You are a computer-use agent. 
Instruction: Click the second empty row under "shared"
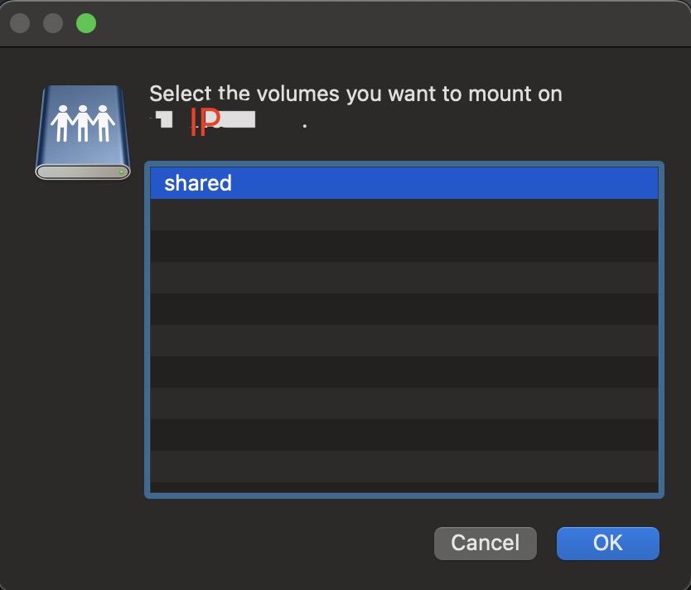(404, 246)
